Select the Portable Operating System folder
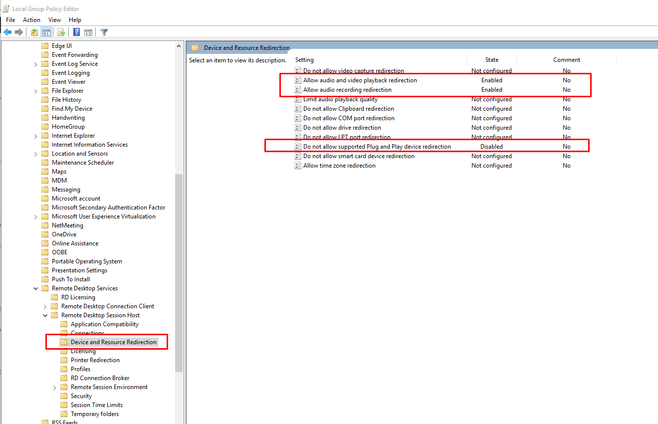The height and width of the screenshot is (424, 658). pyautogui.click(x=87, y=261)
